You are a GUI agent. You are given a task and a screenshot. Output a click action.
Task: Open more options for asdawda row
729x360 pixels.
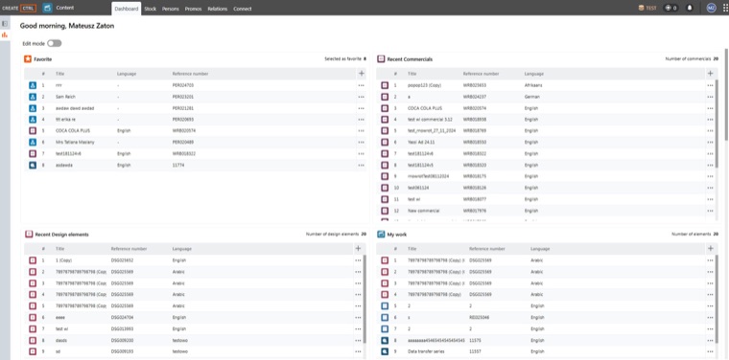tap(362, 165)
